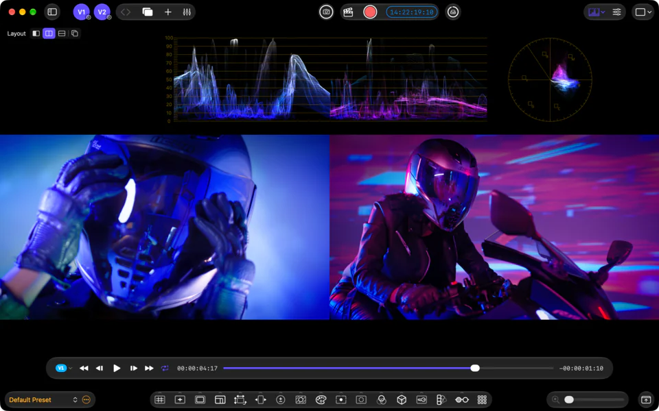Open the Default Preset dropdown
This screenshot has width=659, height=411.
coord(44,399)
